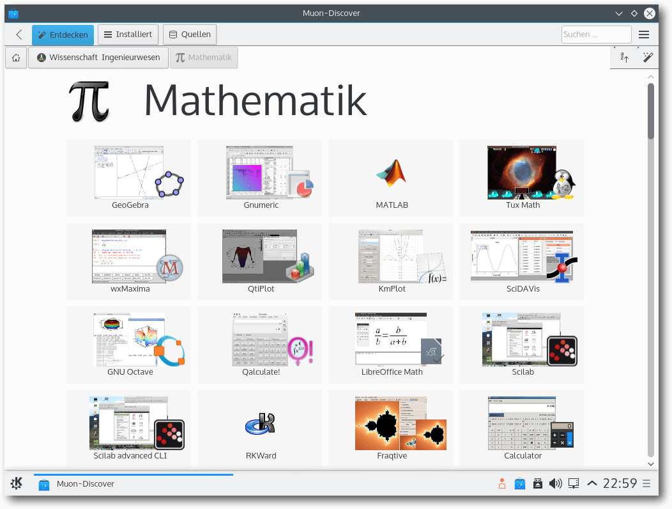Open the KDE application launcher

pos(16,483)
